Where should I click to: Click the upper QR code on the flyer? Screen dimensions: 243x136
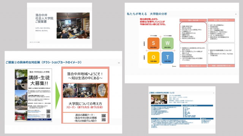pos(48,111)
